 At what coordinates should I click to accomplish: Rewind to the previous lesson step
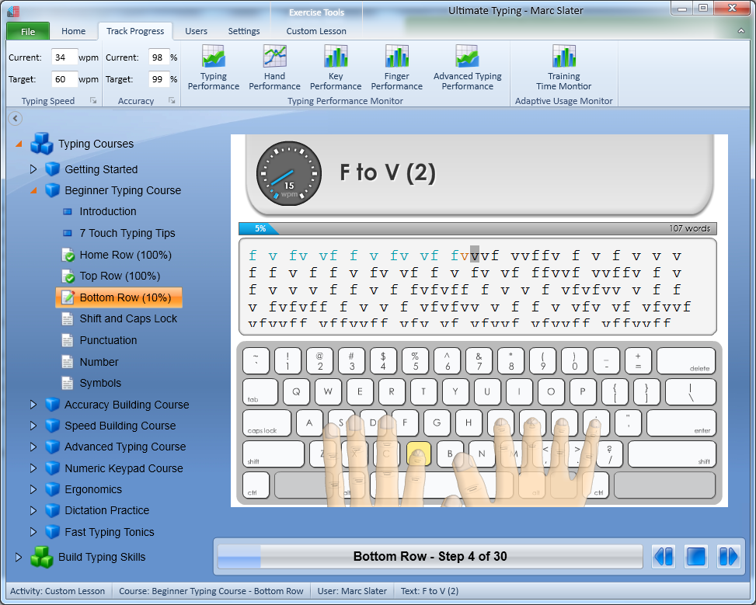(663, 556)
